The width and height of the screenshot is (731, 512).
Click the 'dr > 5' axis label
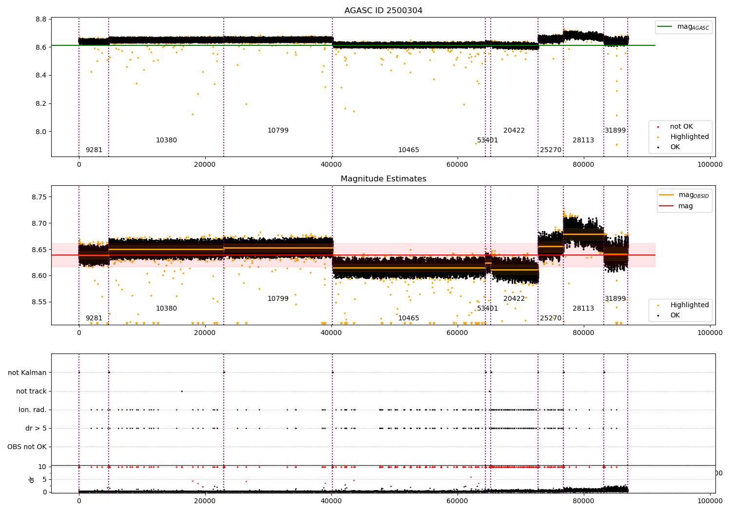(36, 429)
